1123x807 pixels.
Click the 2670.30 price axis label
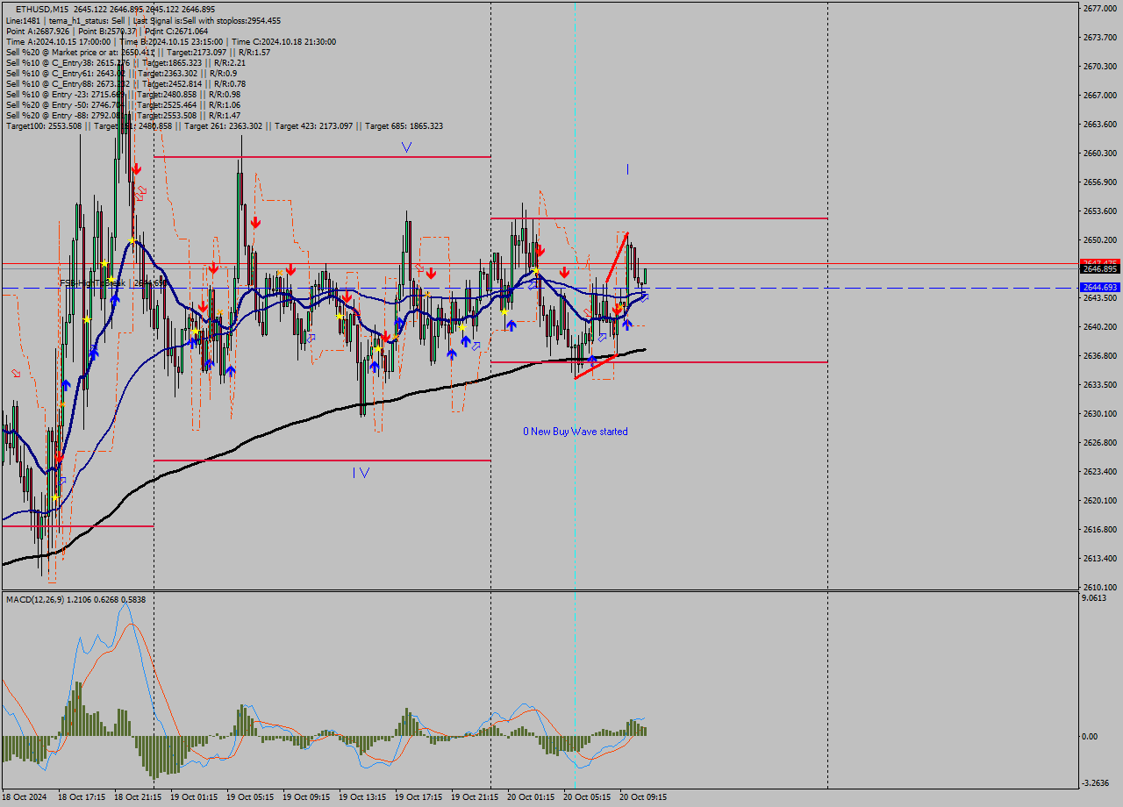coord(1100,67)
